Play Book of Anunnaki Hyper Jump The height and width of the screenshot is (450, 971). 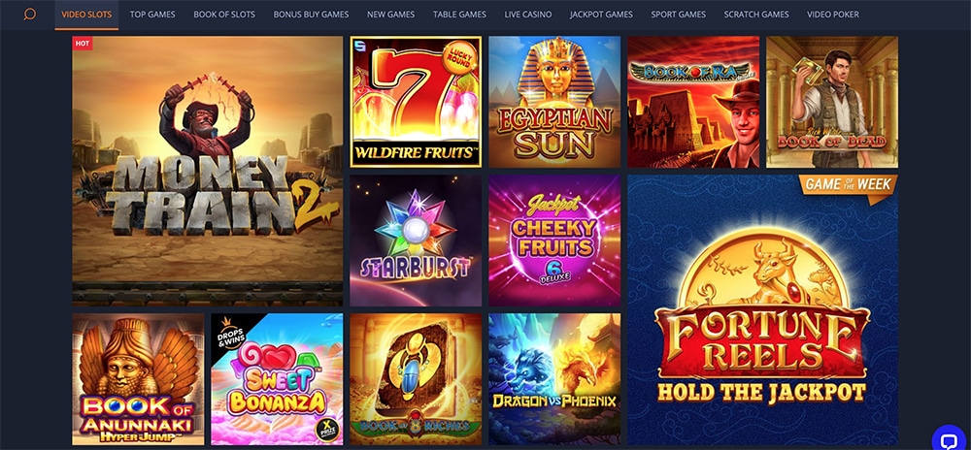point(138,379)
